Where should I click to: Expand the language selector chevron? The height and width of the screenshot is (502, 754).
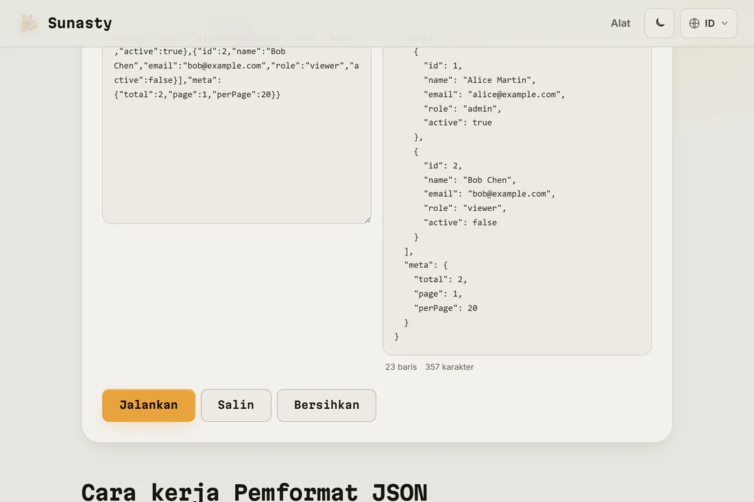click(x=725, y=23)
